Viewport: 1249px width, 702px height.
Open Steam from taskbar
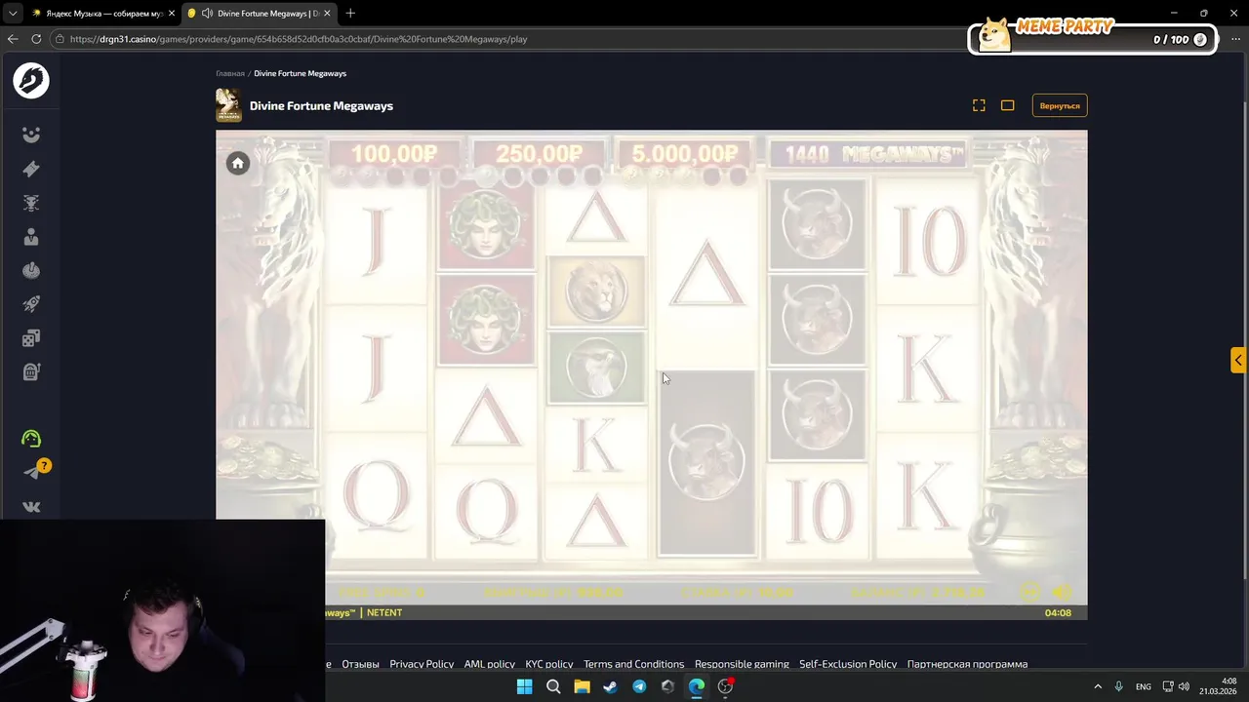point(610,686)
